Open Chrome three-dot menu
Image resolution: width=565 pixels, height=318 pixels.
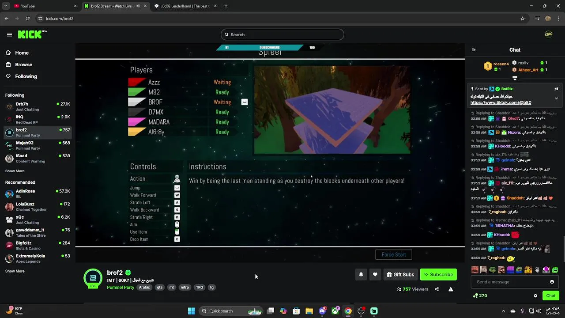(x=559, y=19)
